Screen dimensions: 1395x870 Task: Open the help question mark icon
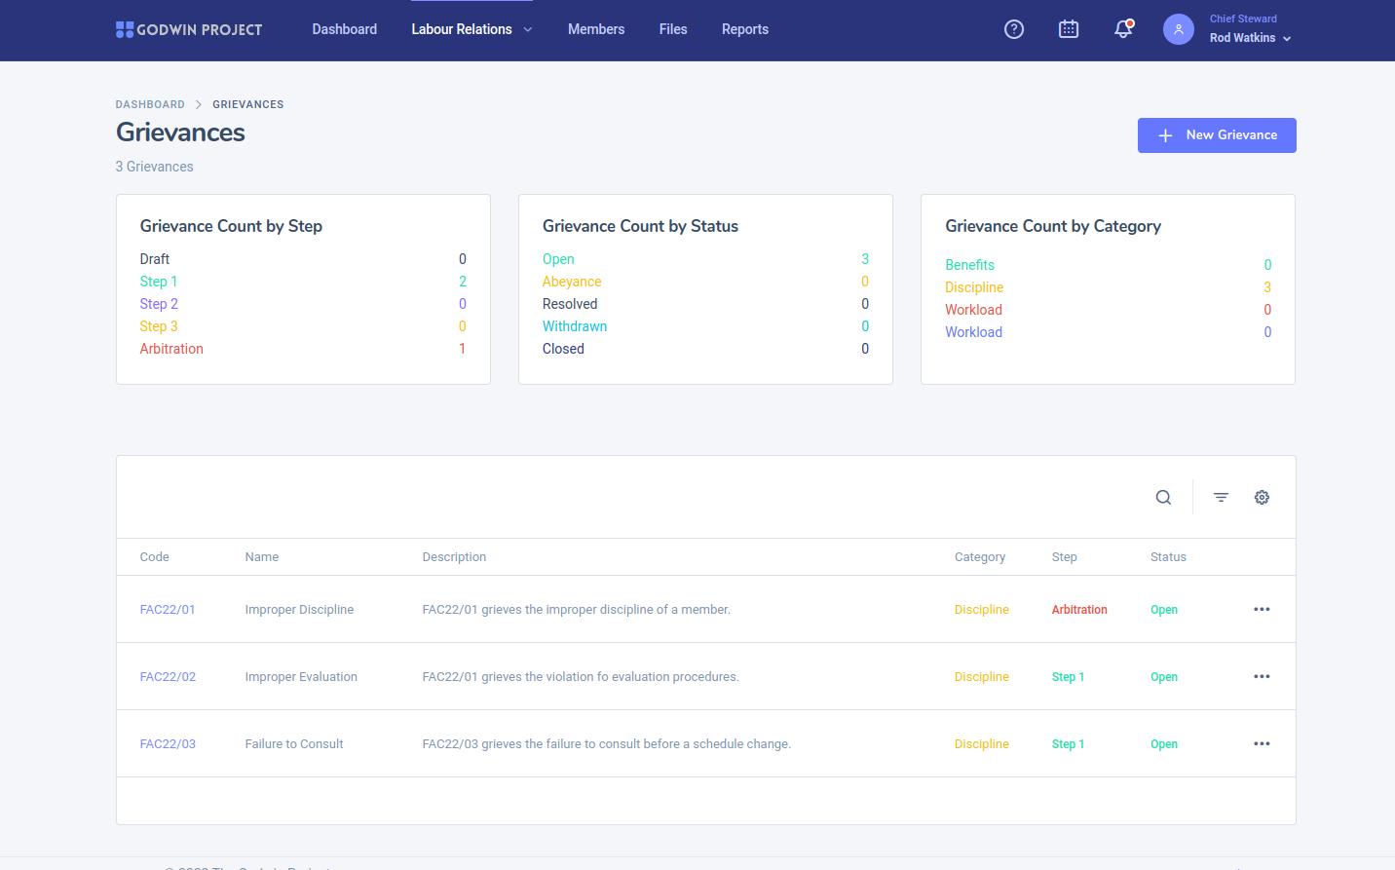point(1014,29)
